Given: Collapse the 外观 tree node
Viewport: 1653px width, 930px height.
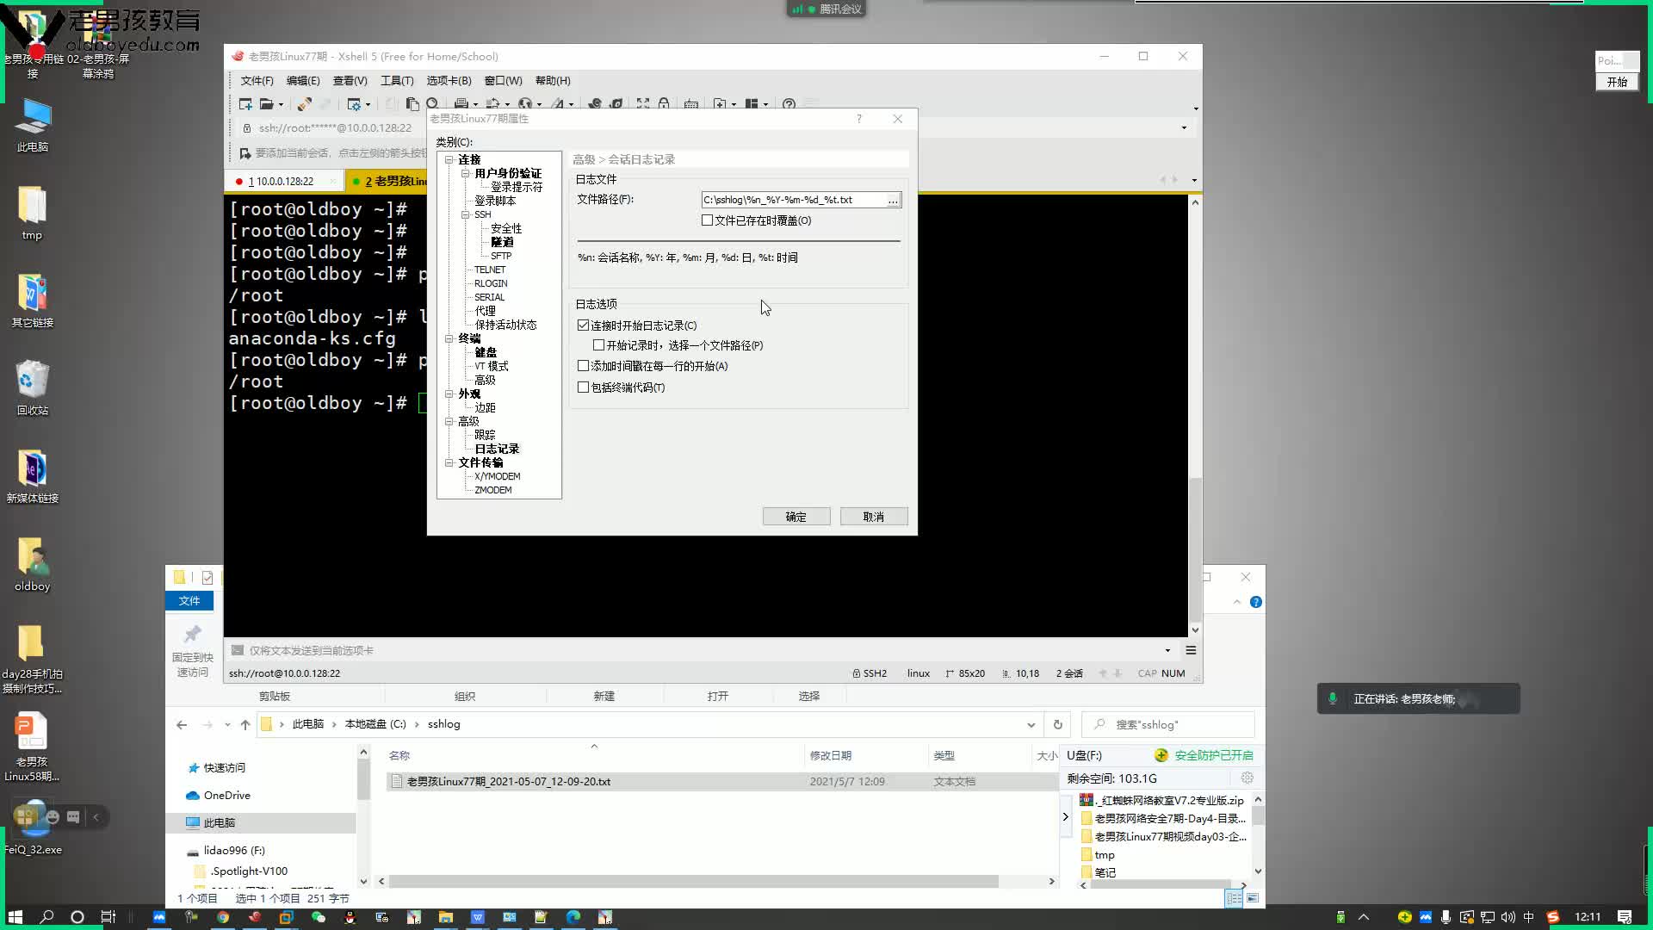Looking at the screenshot, I should 449,394.
